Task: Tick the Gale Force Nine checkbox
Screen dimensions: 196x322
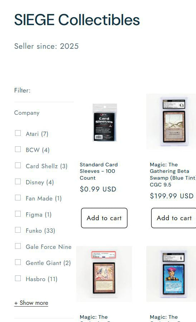Action: (x=18, y=246)
